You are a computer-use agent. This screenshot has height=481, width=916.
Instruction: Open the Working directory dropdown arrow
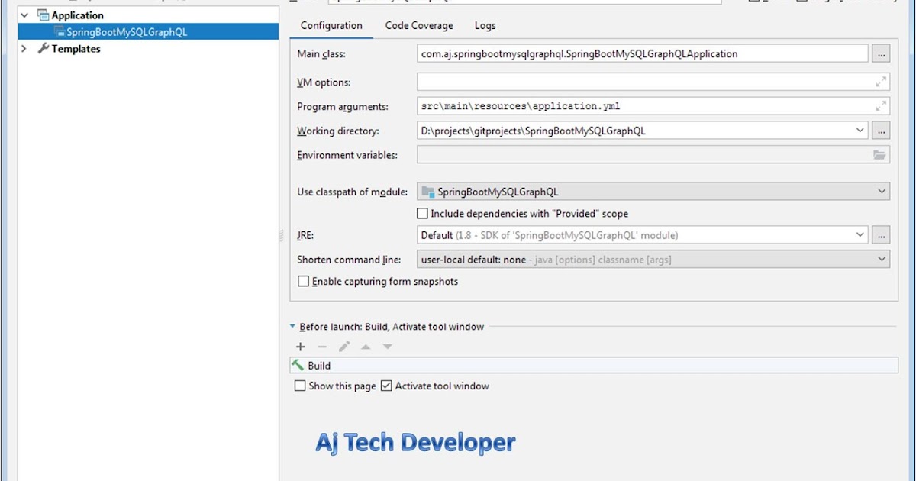click(861, 131)
